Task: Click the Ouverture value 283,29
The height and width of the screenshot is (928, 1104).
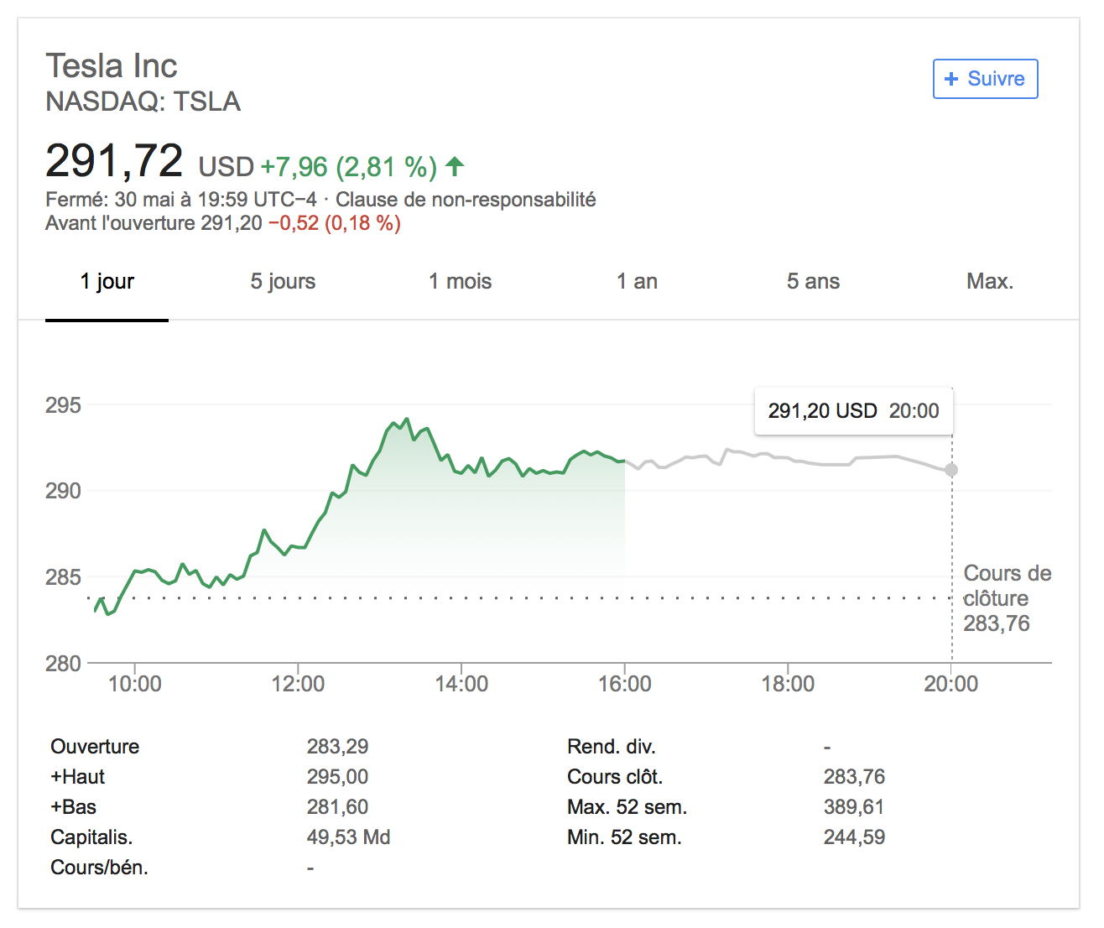Action: [337, 747]
